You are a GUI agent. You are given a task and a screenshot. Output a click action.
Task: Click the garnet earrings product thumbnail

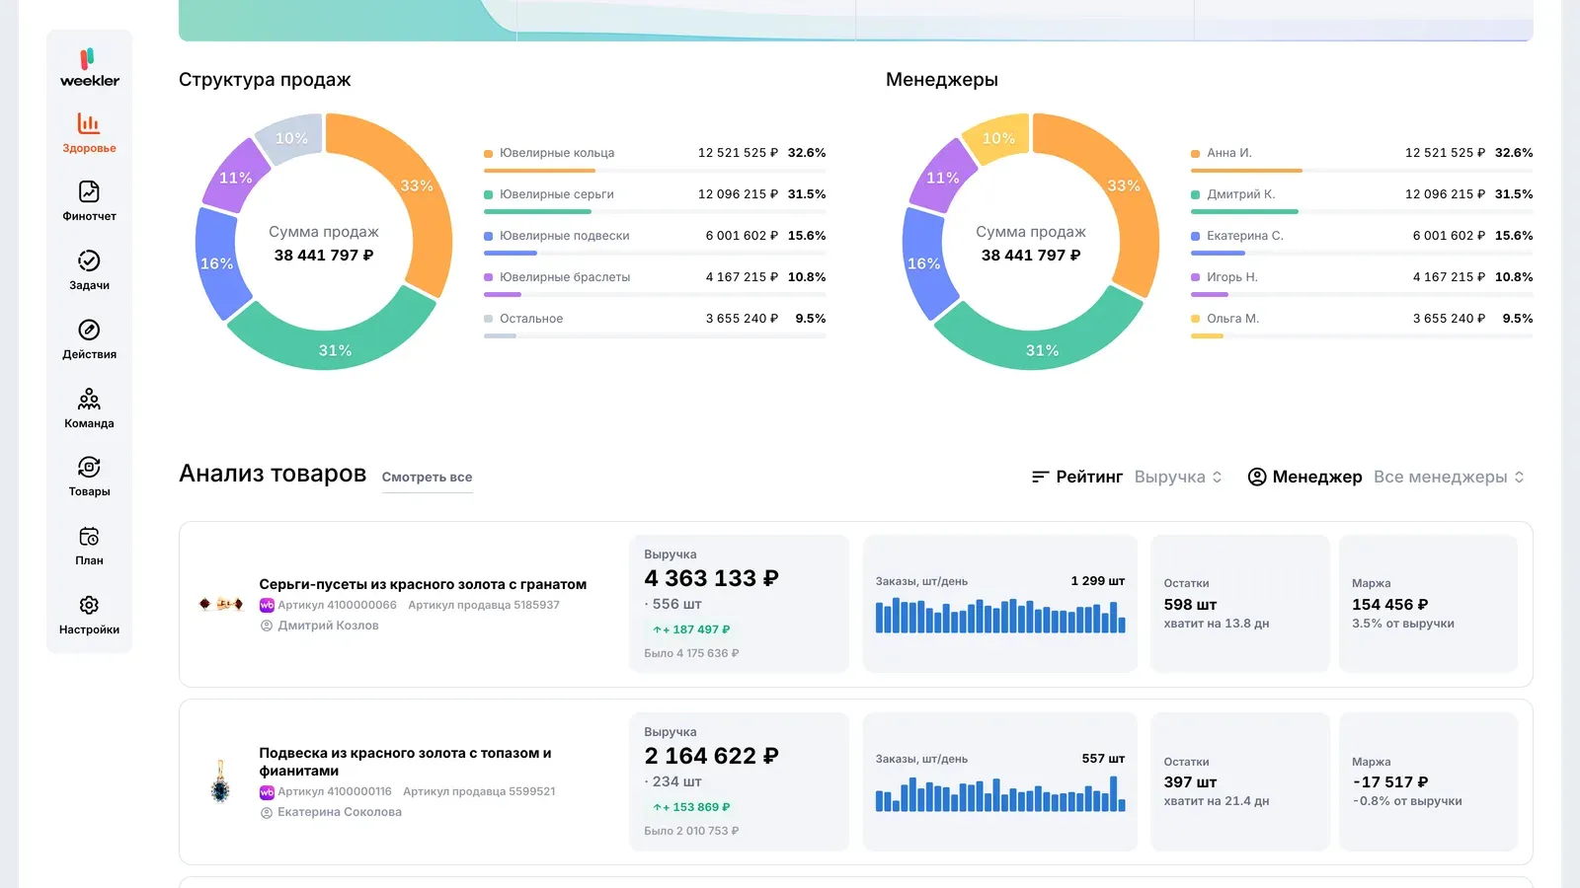[221, 604]
